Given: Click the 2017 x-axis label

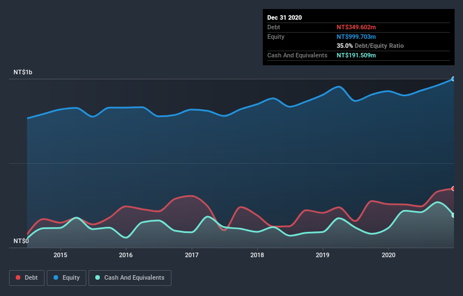Looking at the screenshot, I should (192, 255).
